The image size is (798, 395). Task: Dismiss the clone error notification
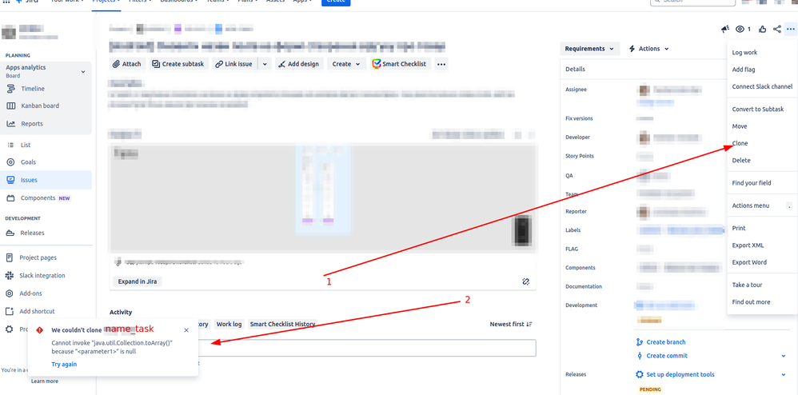click(x=186, y=330)
